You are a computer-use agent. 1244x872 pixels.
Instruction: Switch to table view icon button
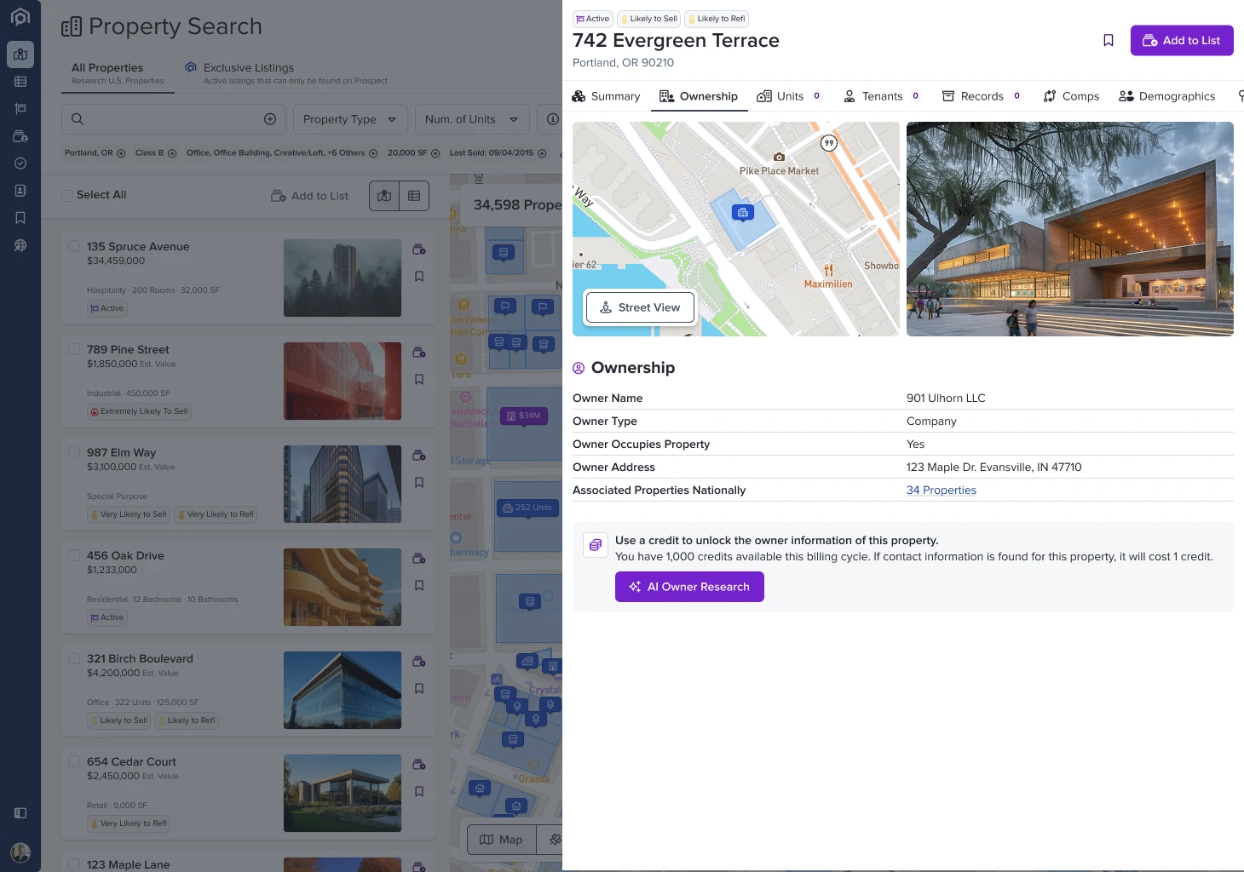(414, 196)
